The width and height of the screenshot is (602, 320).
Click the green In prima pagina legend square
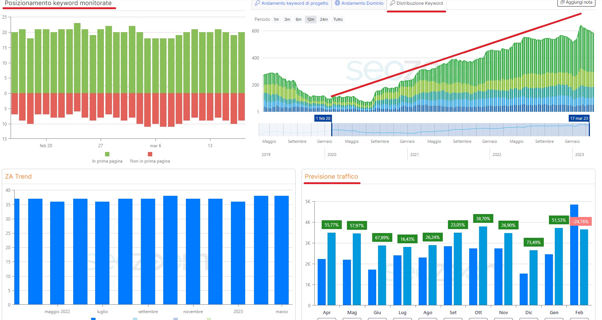coord(107,154)
